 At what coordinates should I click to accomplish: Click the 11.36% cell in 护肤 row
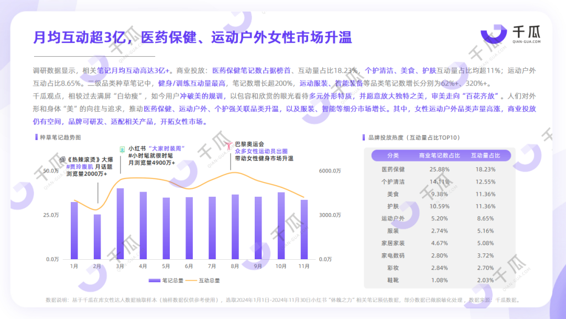pos(485,206)
